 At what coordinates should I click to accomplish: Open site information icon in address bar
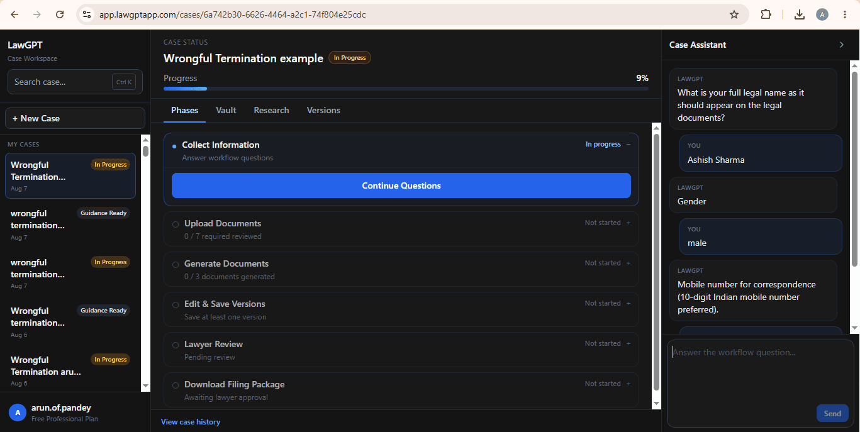click(x=87, y=14)
